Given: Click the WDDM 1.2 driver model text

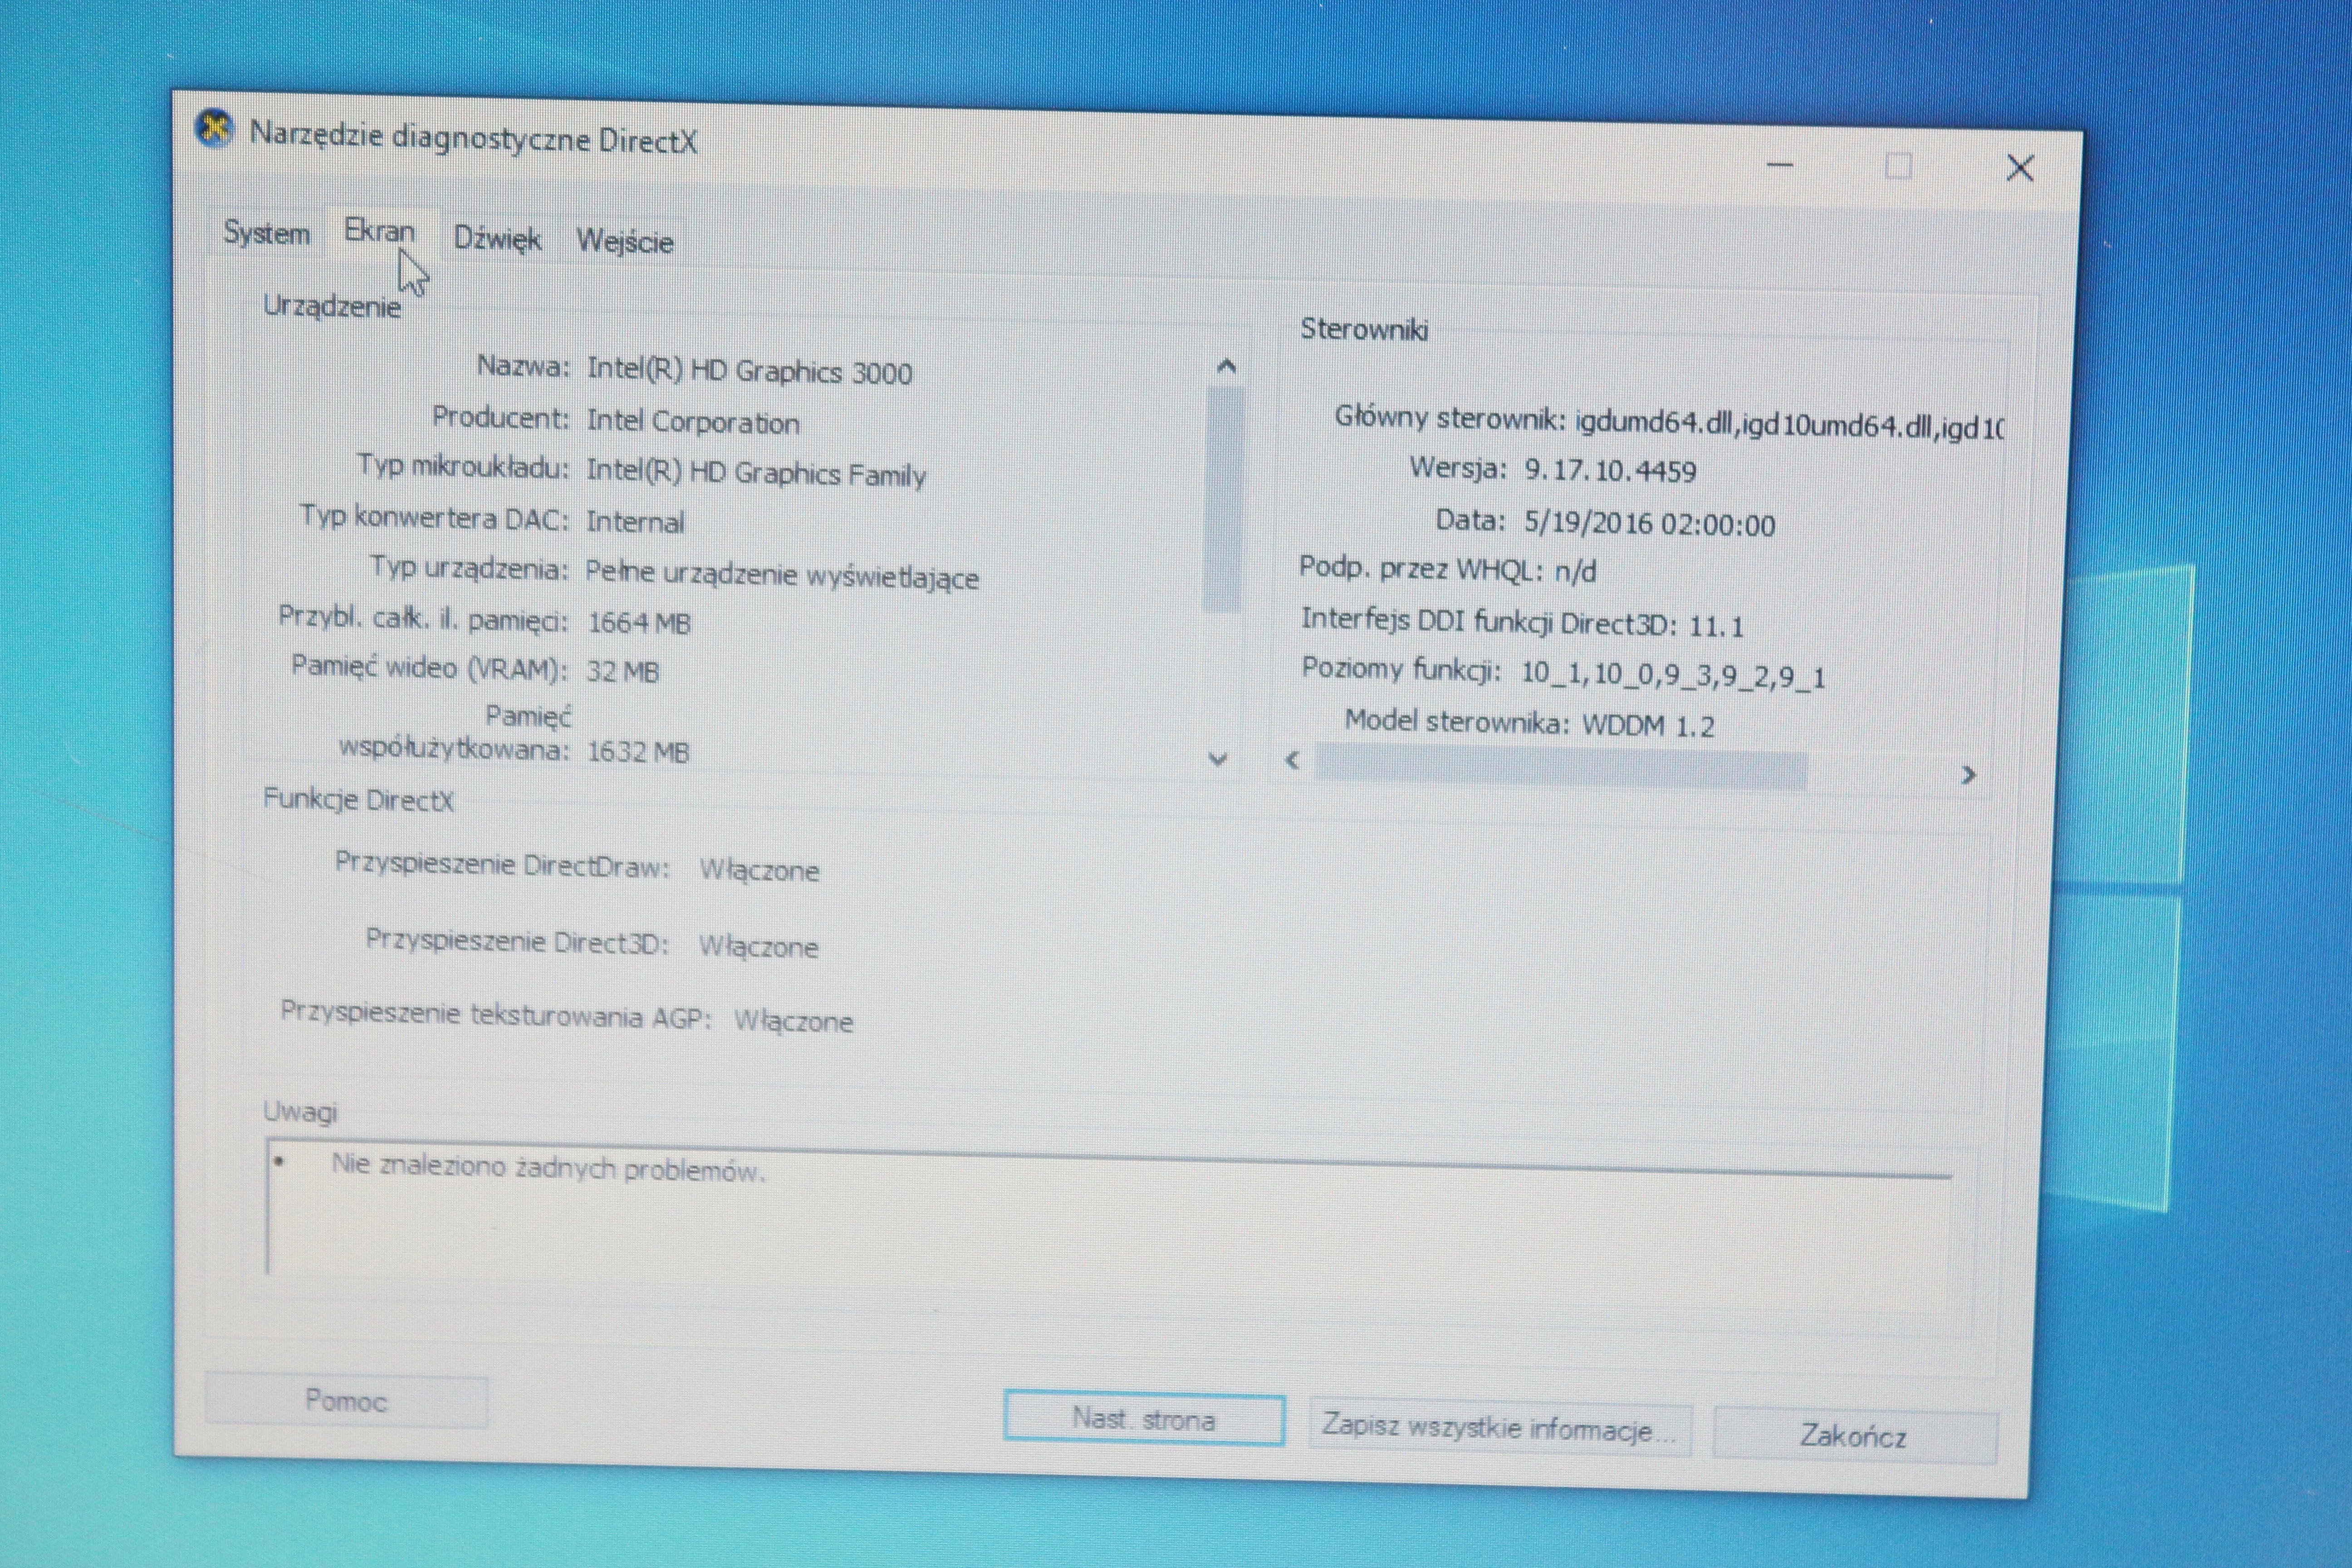Looking at the screenshot, I should [1648, 725].
